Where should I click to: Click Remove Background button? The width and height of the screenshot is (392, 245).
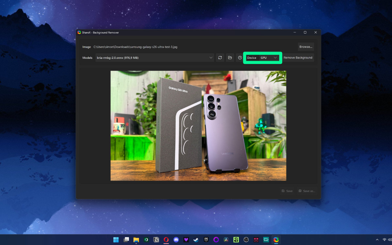click(x=298, y=57)
